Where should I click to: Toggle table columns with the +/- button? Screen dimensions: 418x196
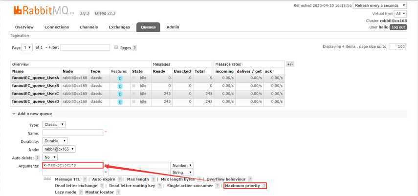pos(290,64)
